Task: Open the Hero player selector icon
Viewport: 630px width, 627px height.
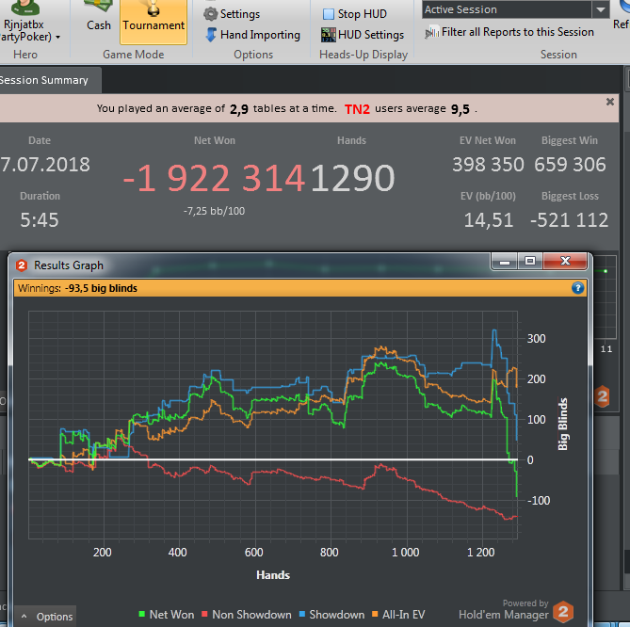Action: click(24, 8)
